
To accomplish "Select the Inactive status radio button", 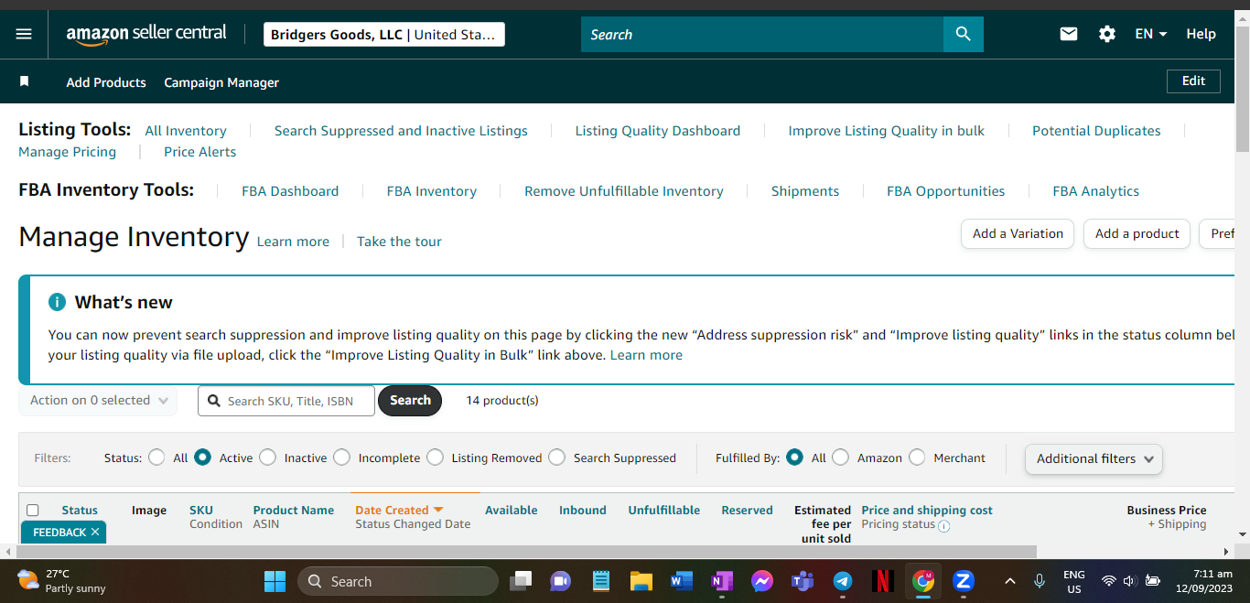I will [267, 457].
